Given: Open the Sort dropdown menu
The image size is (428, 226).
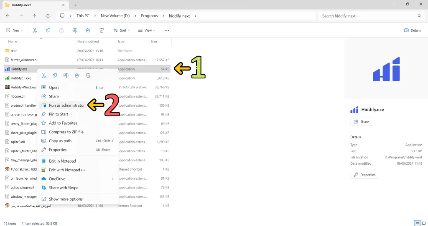Looking at the screenshot, I should 122,30.
